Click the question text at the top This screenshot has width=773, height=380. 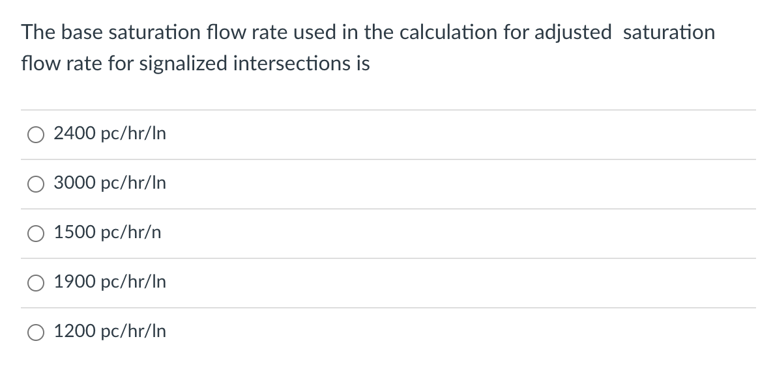(368, 47)
